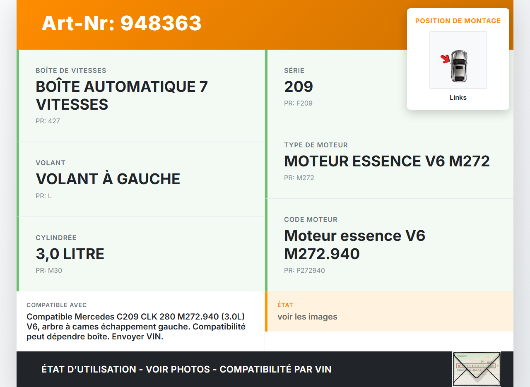Select the BOÎTE AUTOMATIQUE 7 VITESSES value
The height and width of the screenshot is (387, 530).
(x=122, y=96)
